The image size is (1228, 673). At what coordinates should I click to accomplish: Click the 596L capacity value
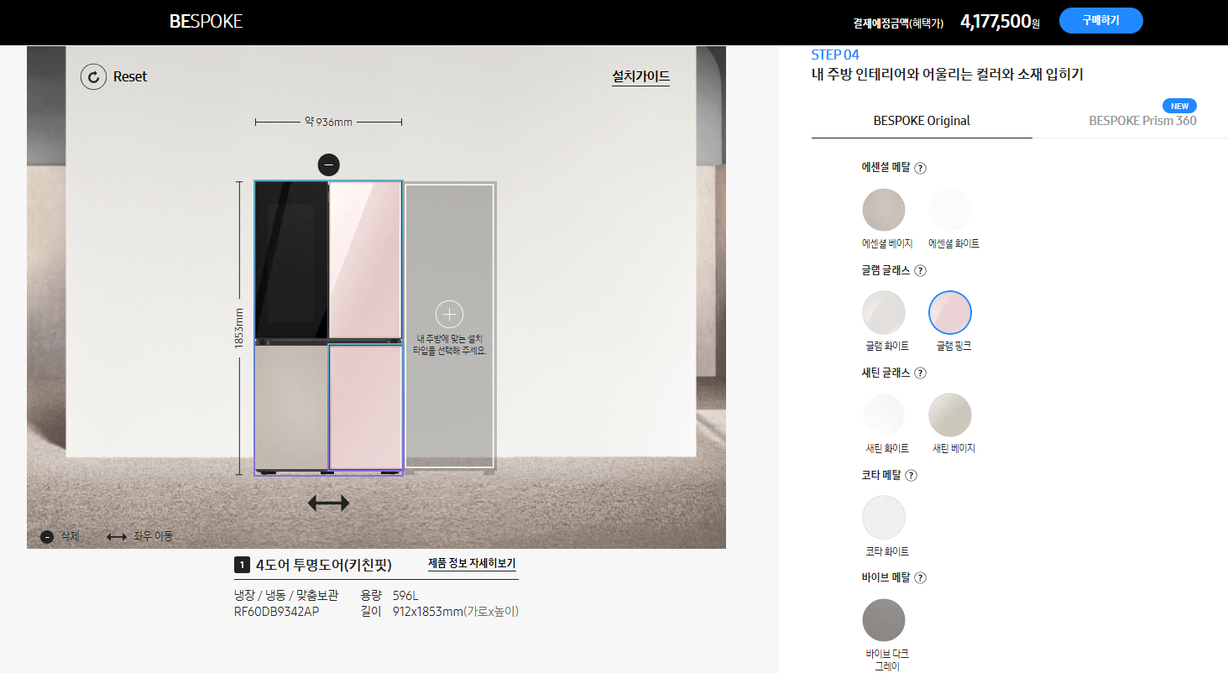[x=405, y=596]
